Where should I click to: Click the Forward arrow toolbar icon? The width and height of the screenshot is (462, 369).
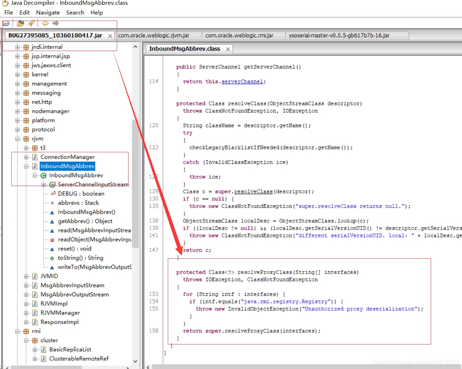tap(56, 23)
